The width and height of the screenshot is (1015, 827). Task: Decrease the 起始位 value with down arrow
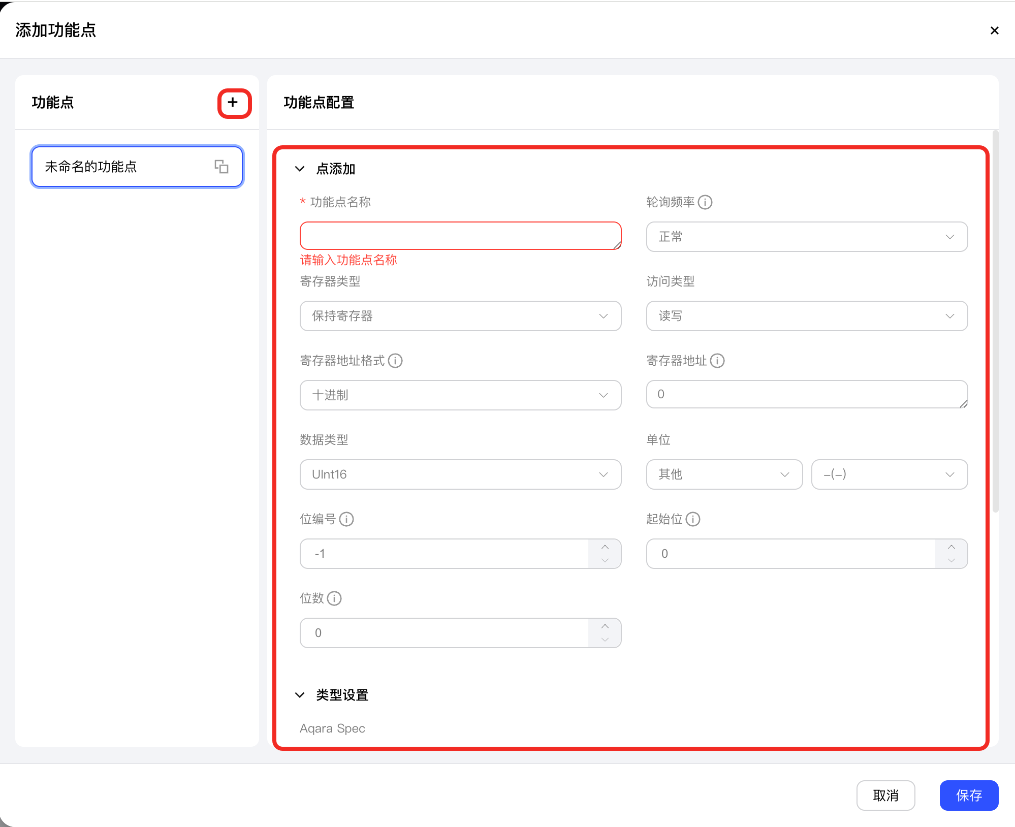tap(951, 561)
